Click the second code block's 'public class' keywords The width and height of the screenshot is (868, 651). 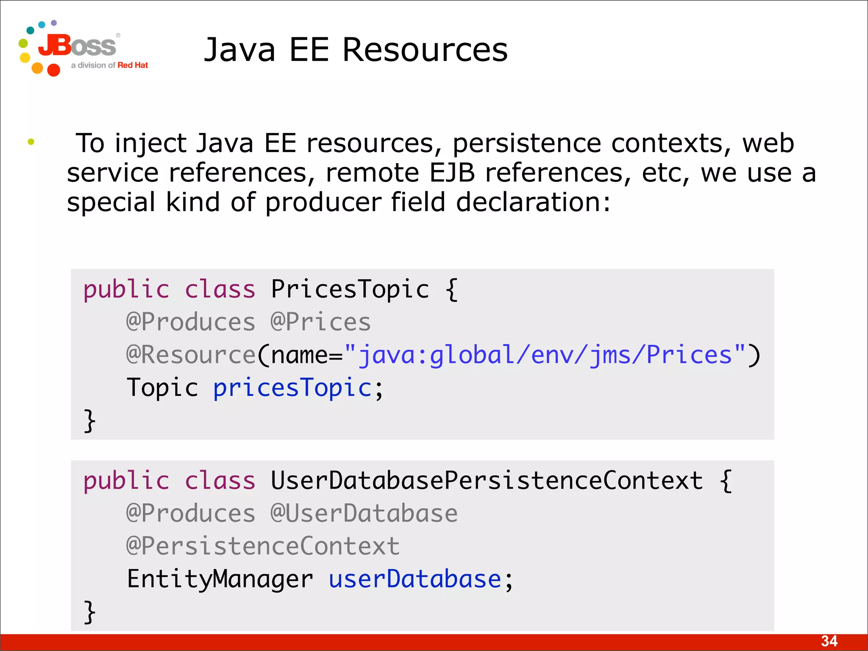pos(170,481)
